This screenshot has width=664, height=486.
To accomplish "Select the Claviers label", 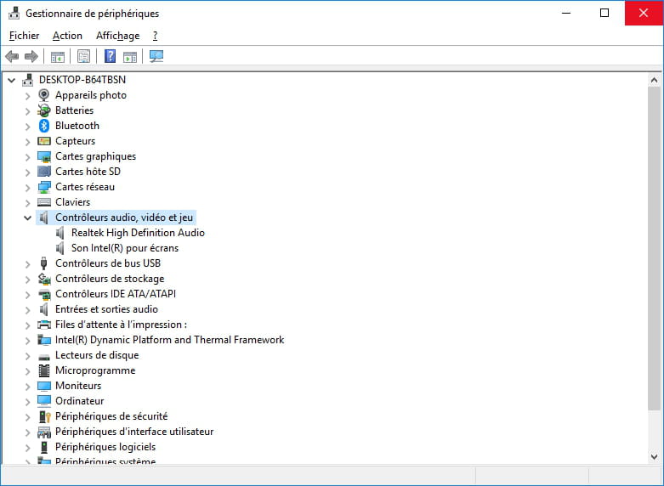I will pos(73,202).
